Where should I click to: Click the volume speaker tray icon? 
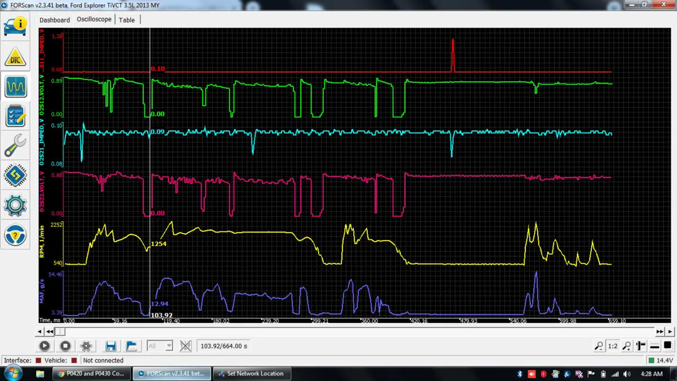pos(628,374)
